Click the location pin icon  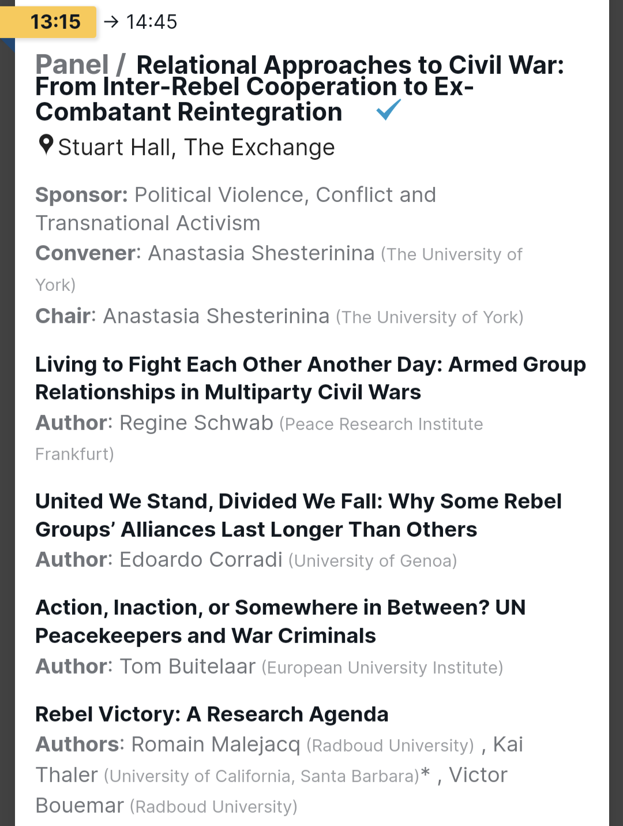pyautogui.click(x=46, y=145)
